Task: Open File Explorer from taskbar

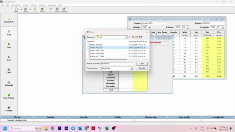Action: [x=46, y=128]
